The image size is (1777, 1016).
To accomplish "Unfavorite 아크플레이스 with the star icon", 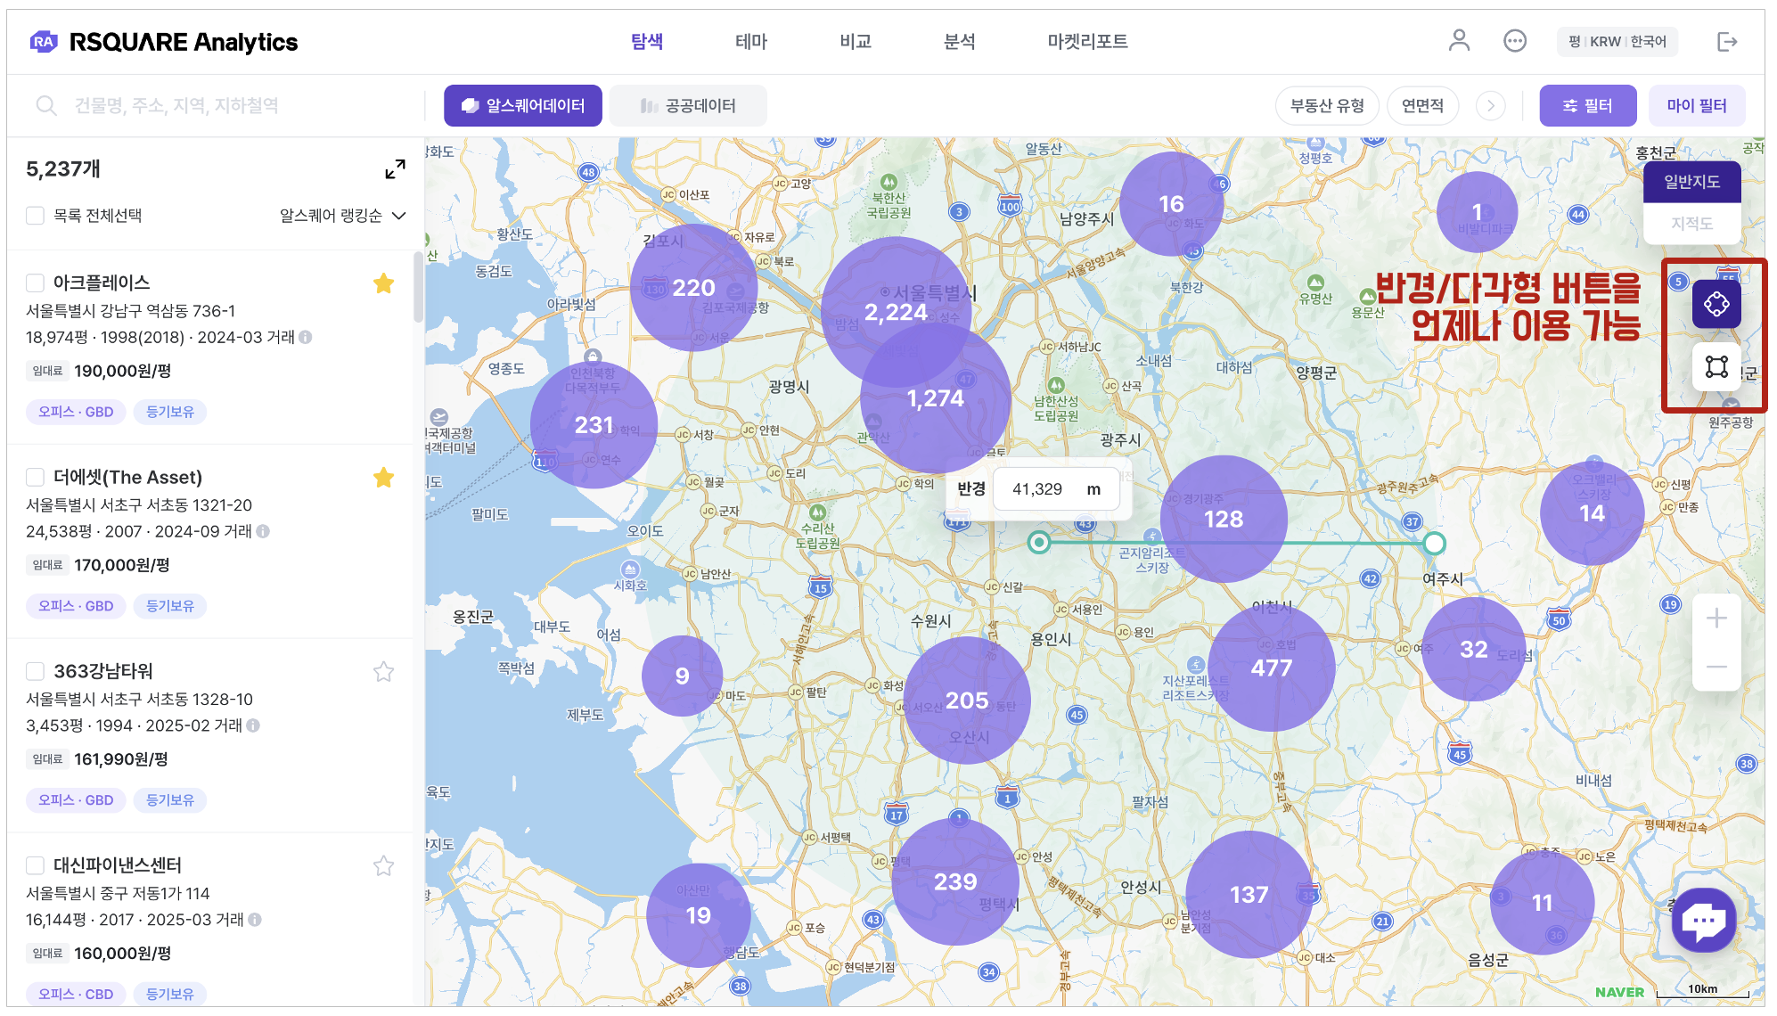I will (383, 283).
